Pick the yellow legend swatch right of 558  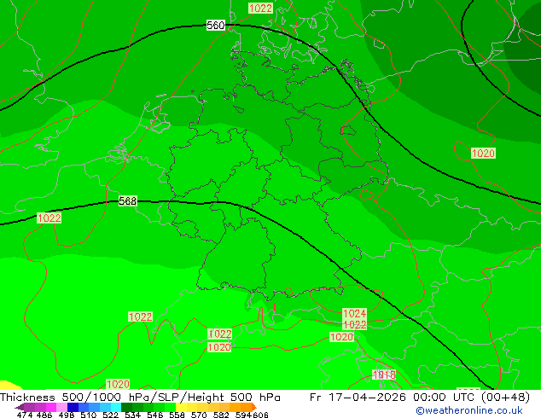coord(181,407)
